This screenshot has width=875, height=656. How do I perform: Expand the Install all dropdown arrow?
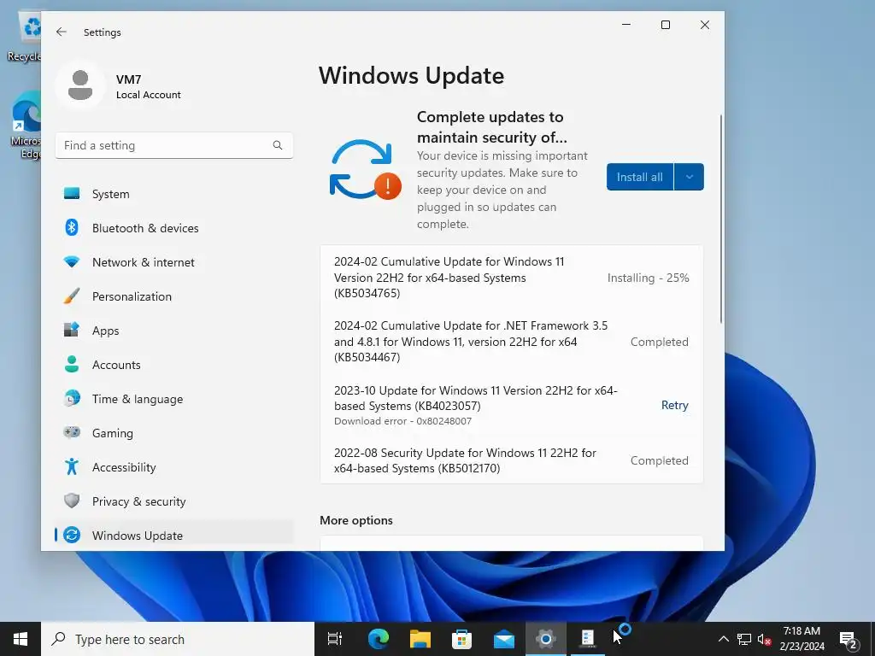click(690, 177)
